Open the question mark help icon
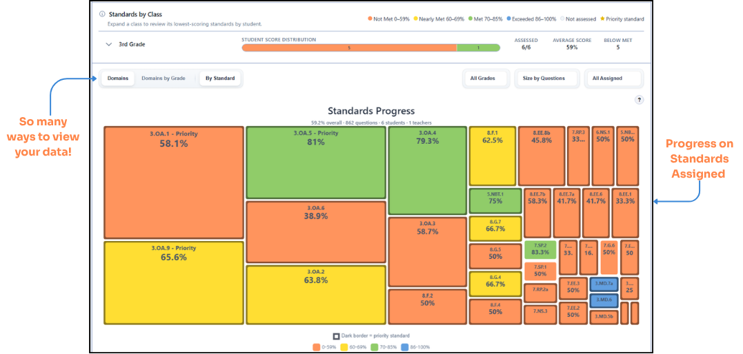This screenshot has width=743, height=354. tap(640, 100)
